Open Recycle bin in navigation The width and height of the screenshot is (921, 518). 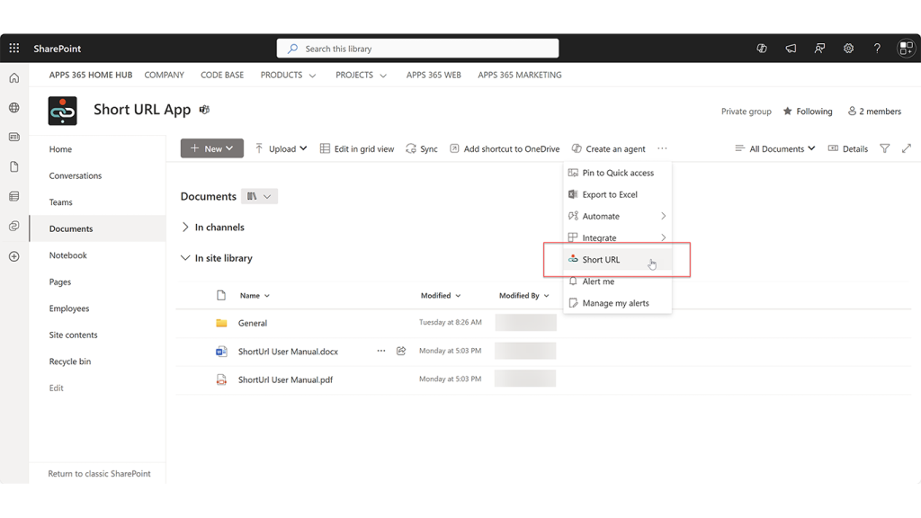[70, 362]
